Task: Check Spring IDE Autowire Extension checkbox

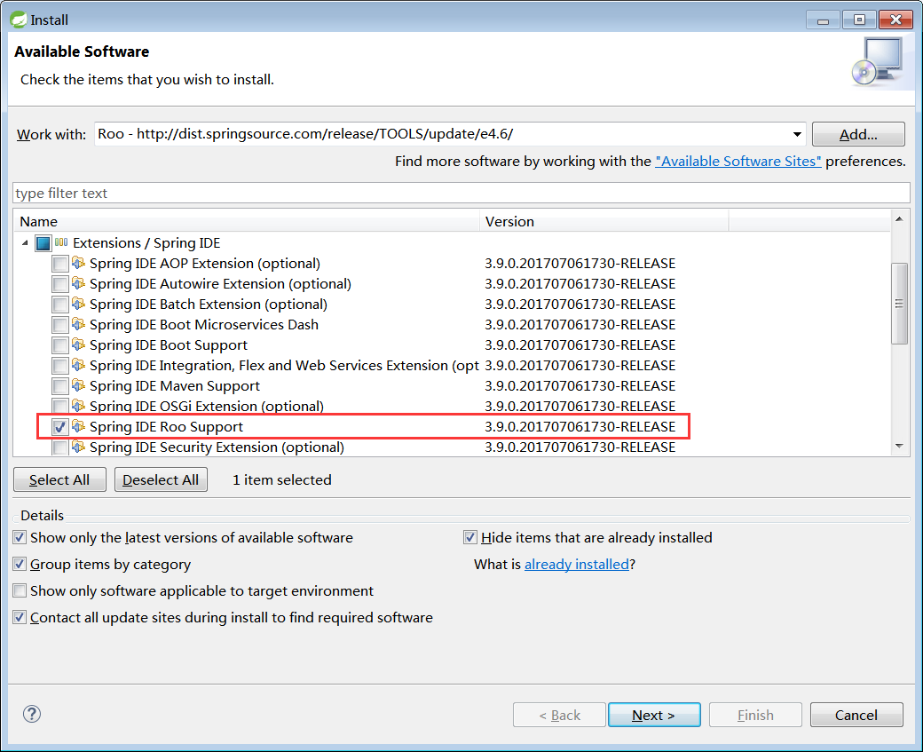Action: pos(60,284)
